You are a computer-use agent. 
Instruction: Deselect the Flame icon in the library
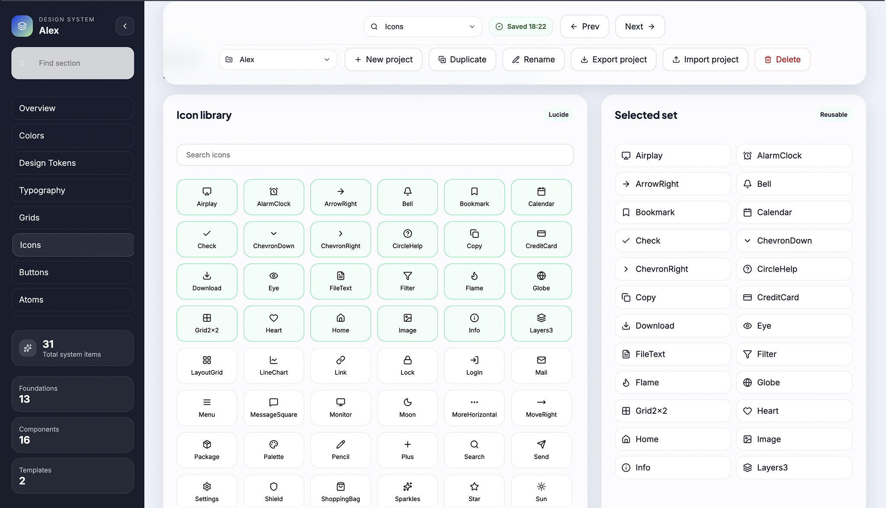click(x=474, y=281)
